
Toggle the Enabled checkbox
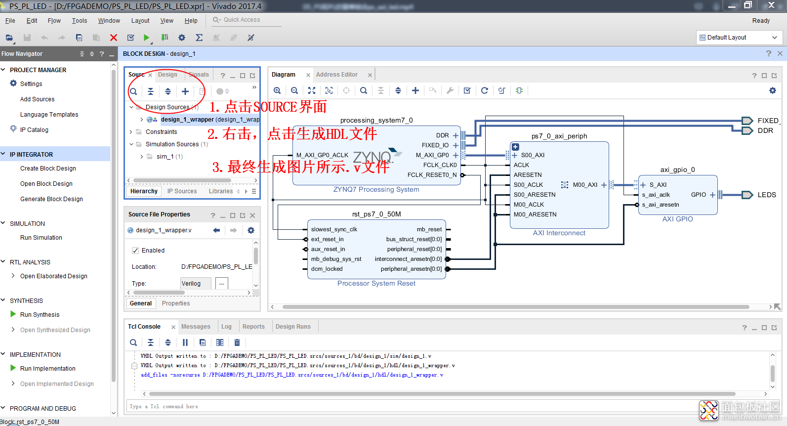135,251
